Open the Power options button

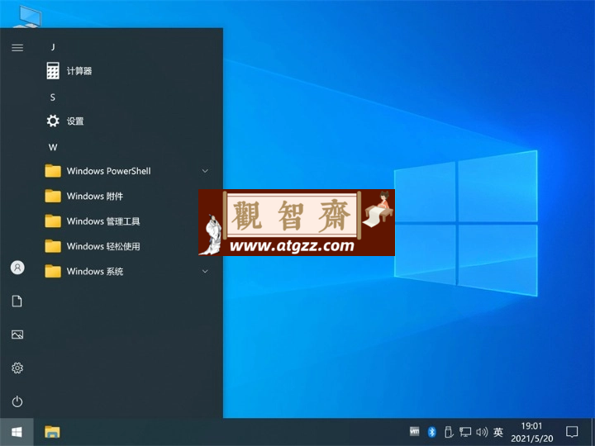[x=17, y=401]
